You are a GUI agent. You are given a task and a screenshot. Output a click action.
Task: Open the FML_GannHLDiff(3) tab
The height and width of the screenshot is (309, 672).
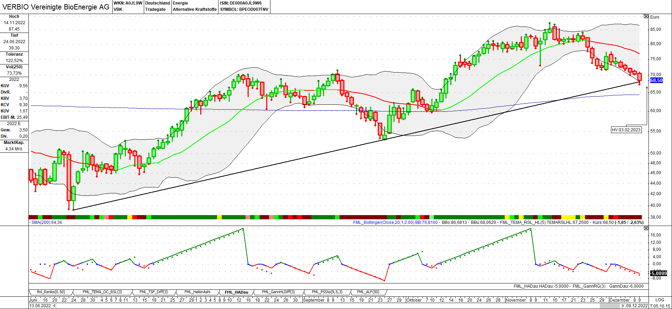pos(278,292)
